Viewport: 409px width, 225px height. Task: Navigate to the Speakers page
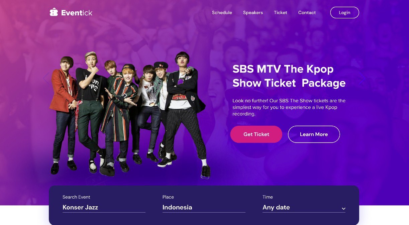coord(253,13)
